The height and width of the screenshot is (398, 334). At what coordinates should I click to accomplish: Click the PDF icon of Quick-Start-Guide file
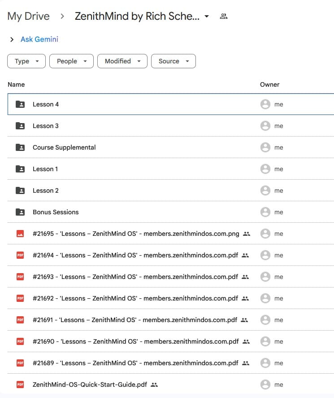pos(20,385)
